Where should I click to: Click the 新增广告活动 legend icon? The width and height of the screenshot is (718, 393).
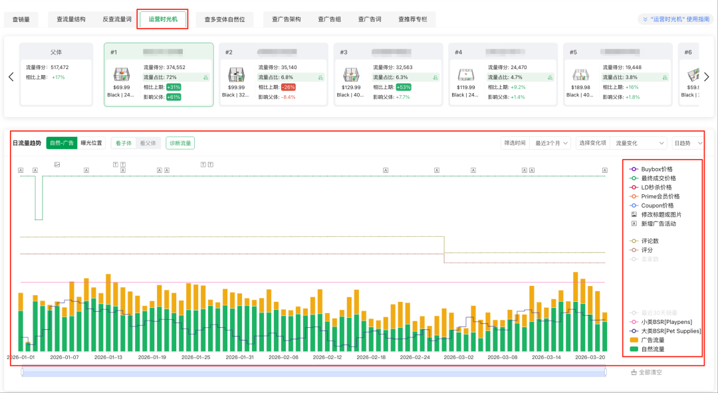634,224
